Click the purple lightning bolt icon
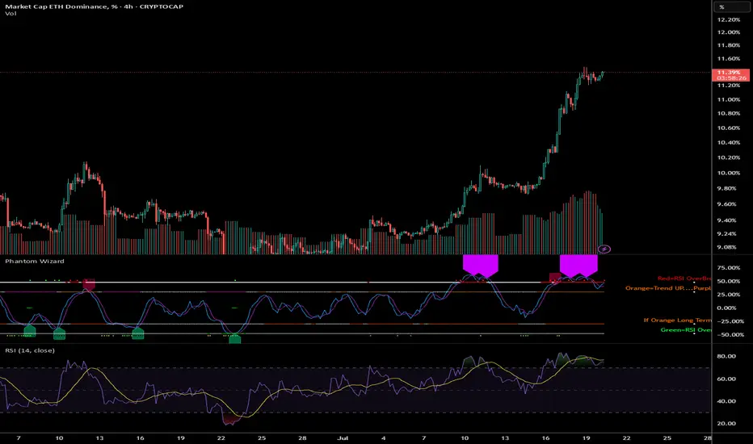This screenshot has width=753, height=444. (604, 249)
